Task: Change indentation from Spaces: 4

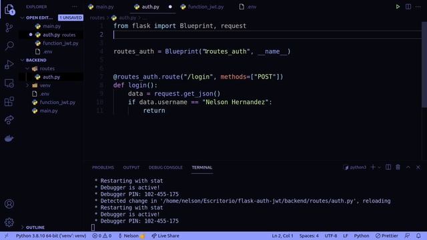Action: (x=309, y=235)
